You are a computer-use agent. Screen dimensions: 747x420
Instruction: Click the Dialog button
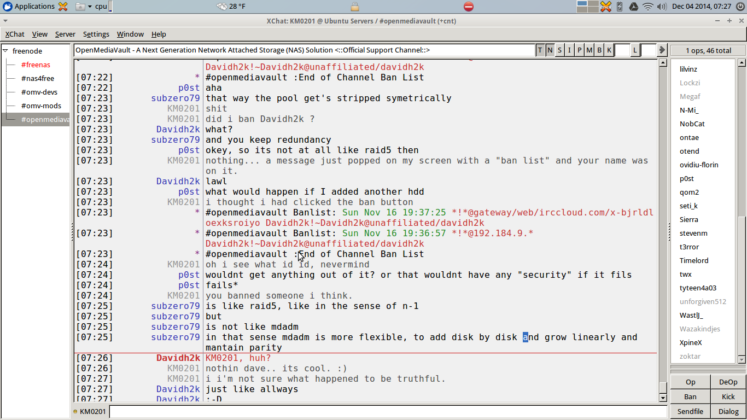point(728,411)
